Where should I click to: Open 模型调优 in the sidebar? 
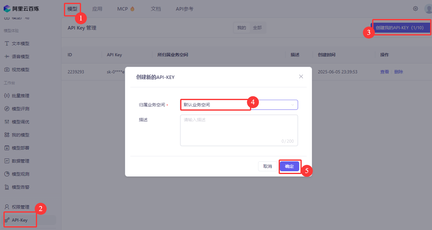[x=20, y=122]
